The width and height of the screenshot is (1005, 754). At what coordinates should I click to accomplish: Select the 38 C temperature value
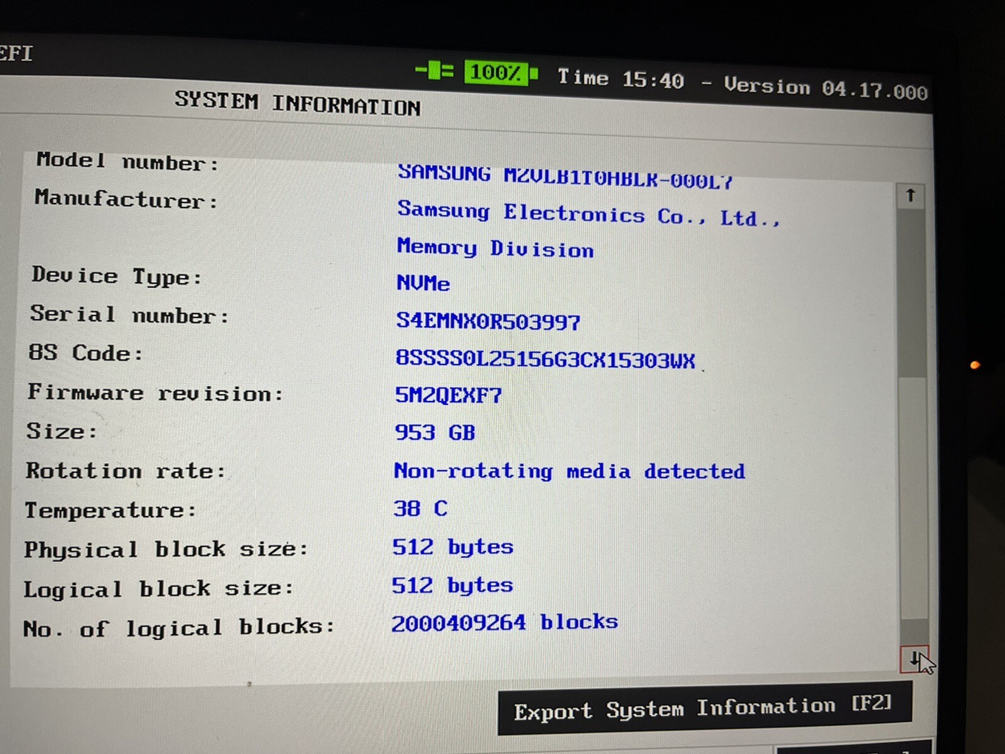pos(420,508)
